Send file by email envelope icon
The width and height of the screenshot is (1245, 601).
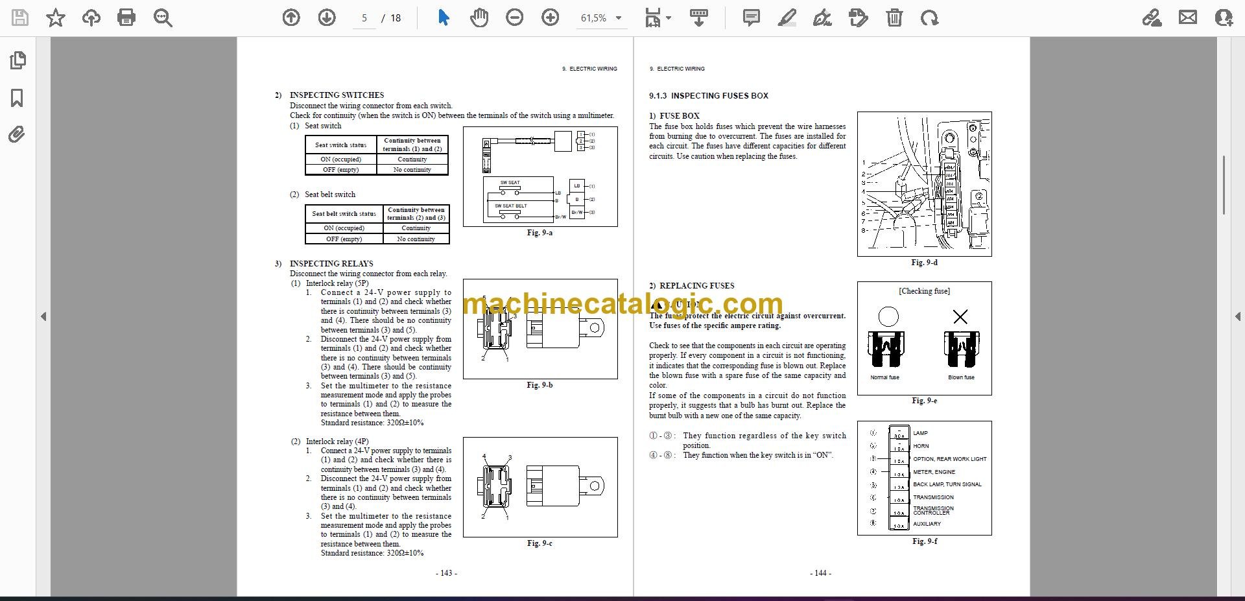pyautogui.click(x=1188, y=18)
